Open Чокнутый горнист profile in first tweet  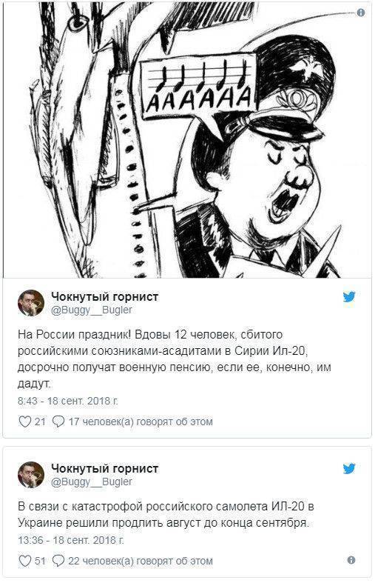click(104, 297)
